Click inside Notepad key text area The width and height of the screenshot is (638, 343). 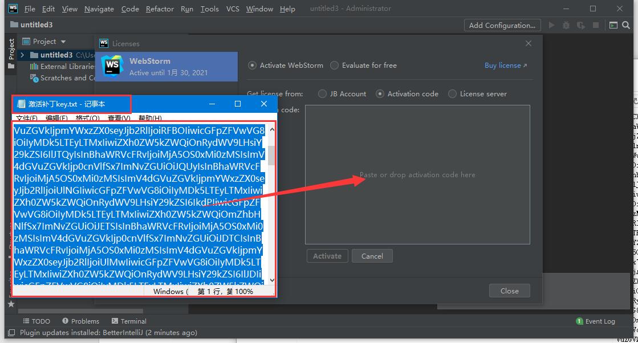pos(140,204)
